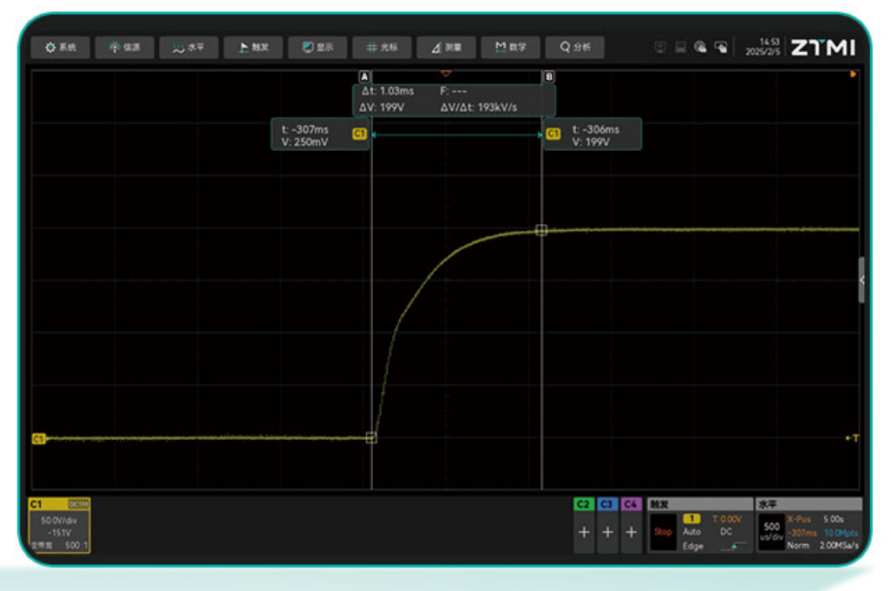This screenshot has width=891, height=591.
Task: Expand the right side panel arrow handle
Action: [862, 279]
